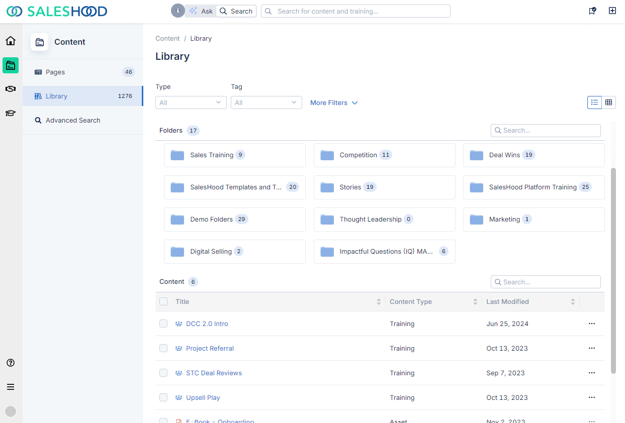
Task: Check the Upsell Play row checkbox
Action: [163, 397]
